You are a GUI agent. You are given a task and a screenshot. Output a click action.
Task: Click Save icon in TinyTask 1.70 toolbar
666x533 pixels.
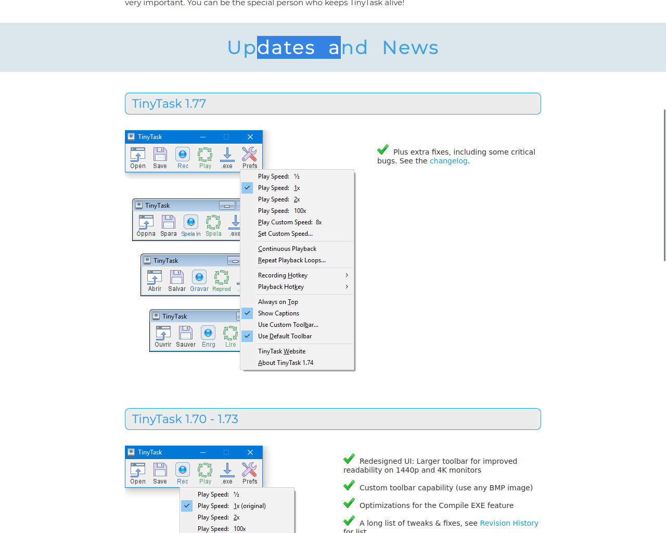[x=160, y=473]
